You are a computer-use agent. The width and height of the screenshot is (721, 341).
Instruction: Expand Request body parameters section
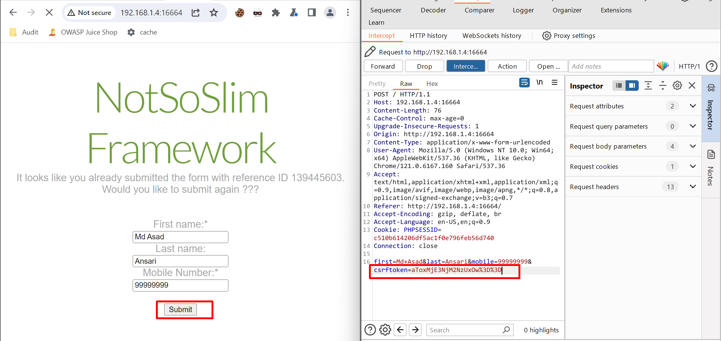pyautogui.click(x=692, y=146)
